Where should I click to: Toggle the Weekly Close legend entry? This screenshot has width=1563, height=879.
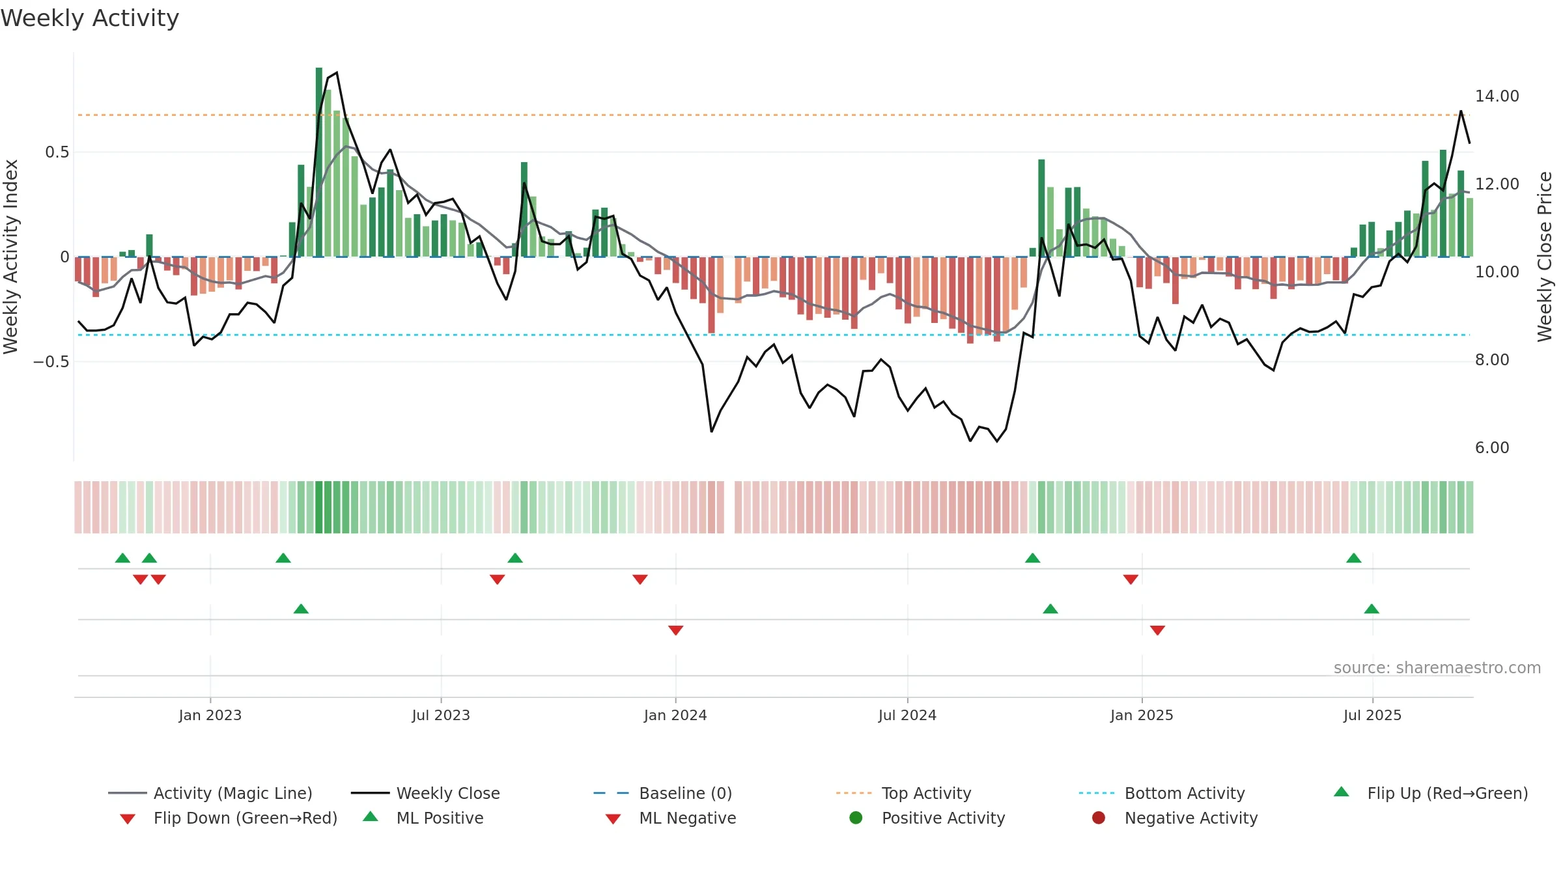click(x=425, y=793)
